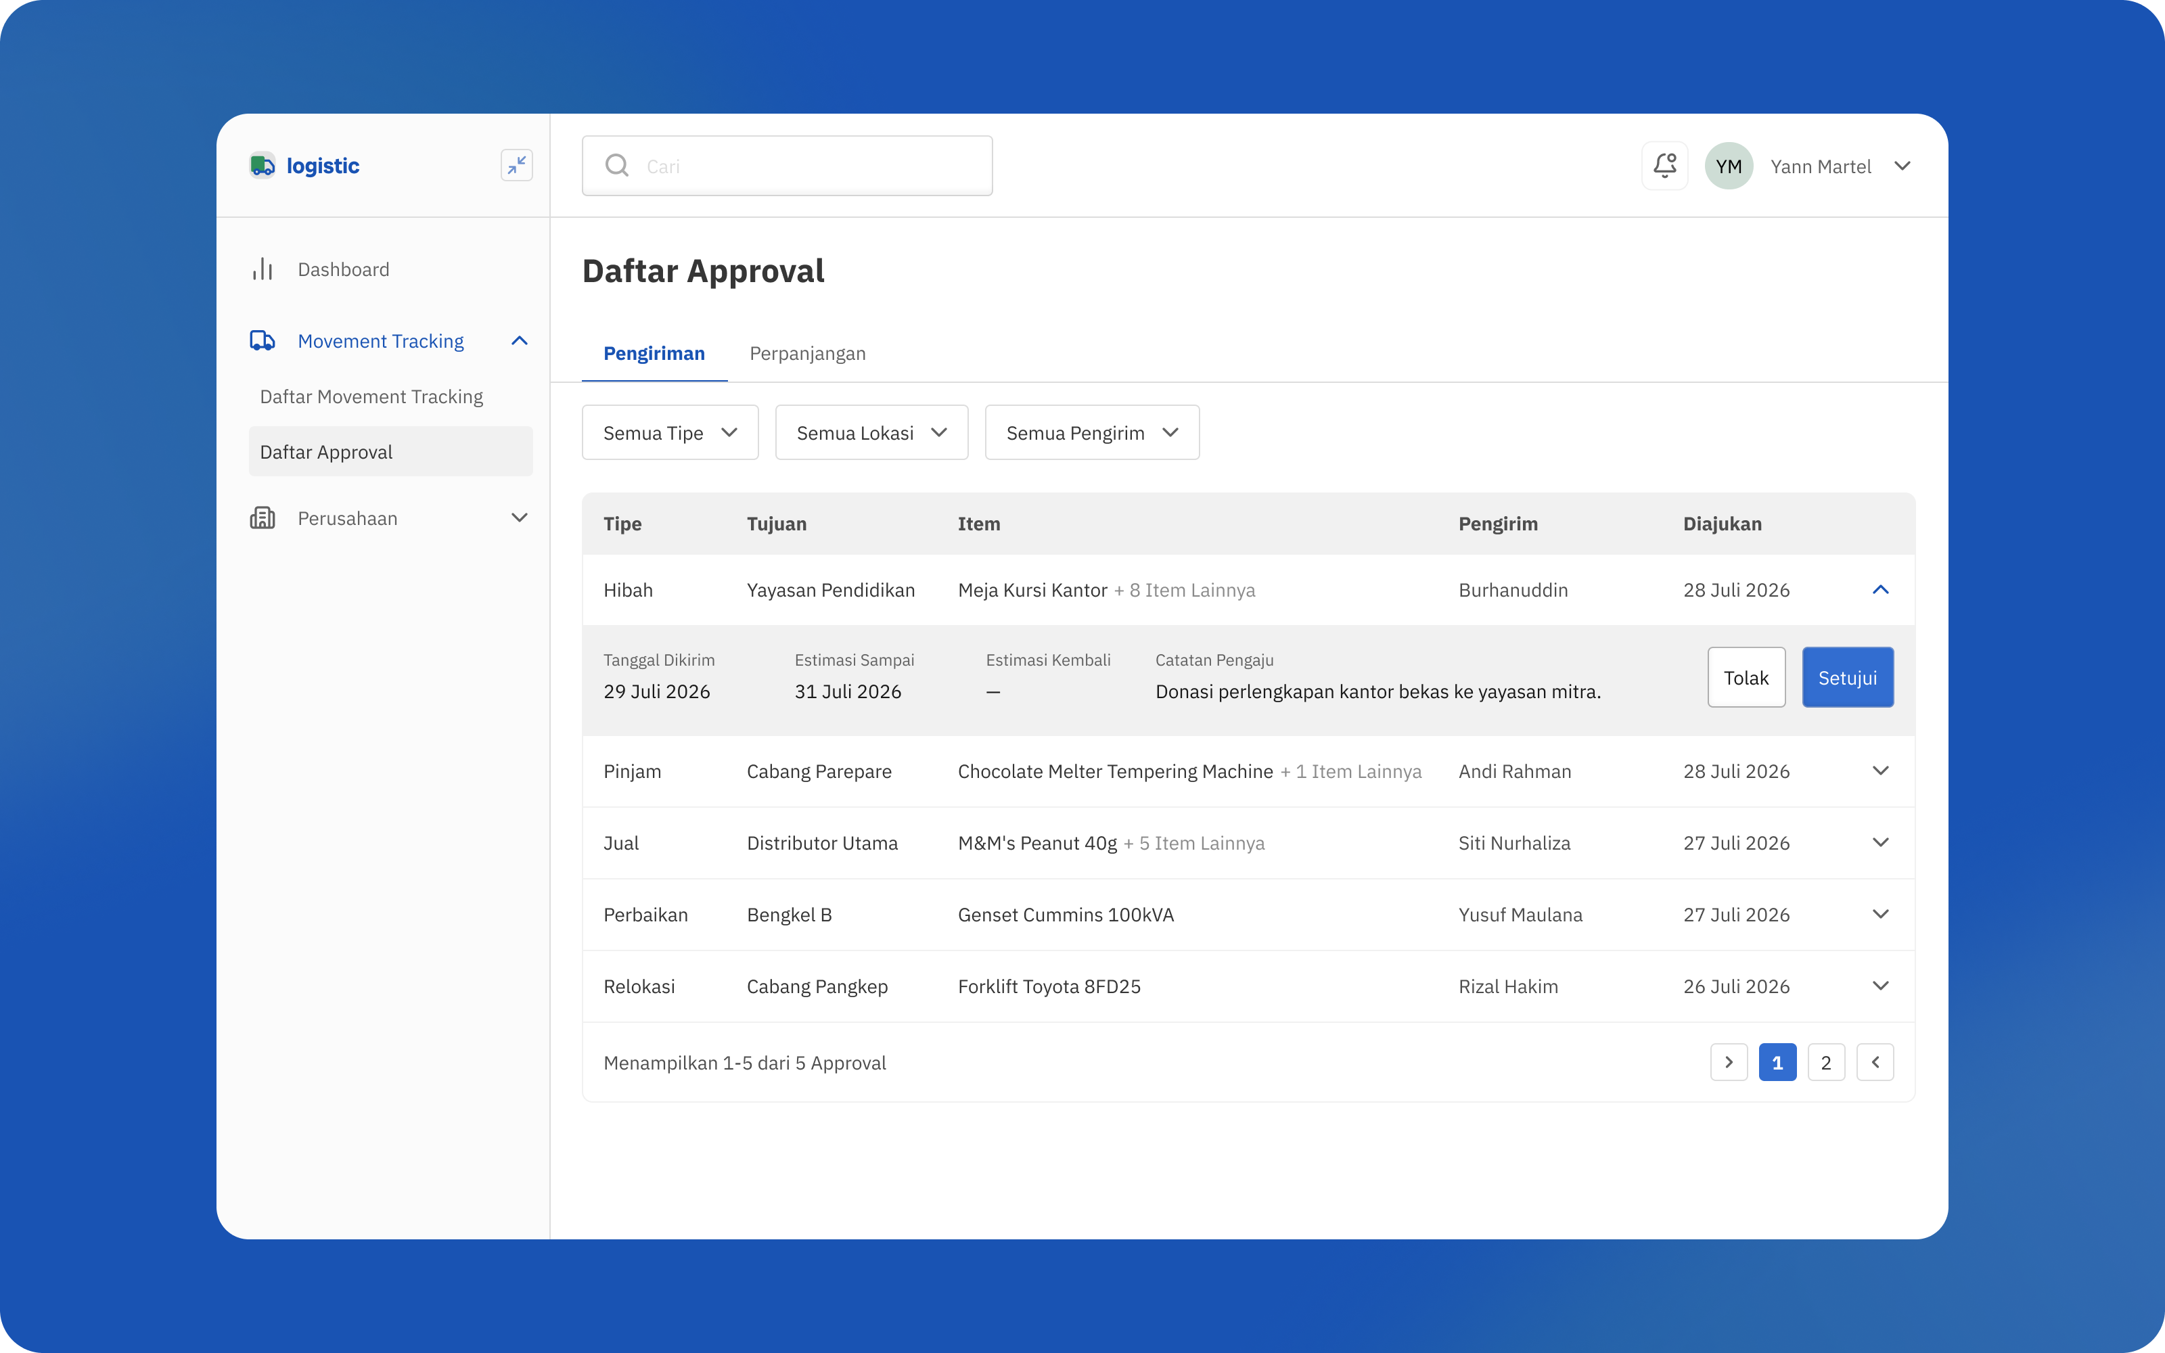Expand the Pinjam Cabang Parepare row
Screen dimensions: 2165x1353
tap(1881, 771)
